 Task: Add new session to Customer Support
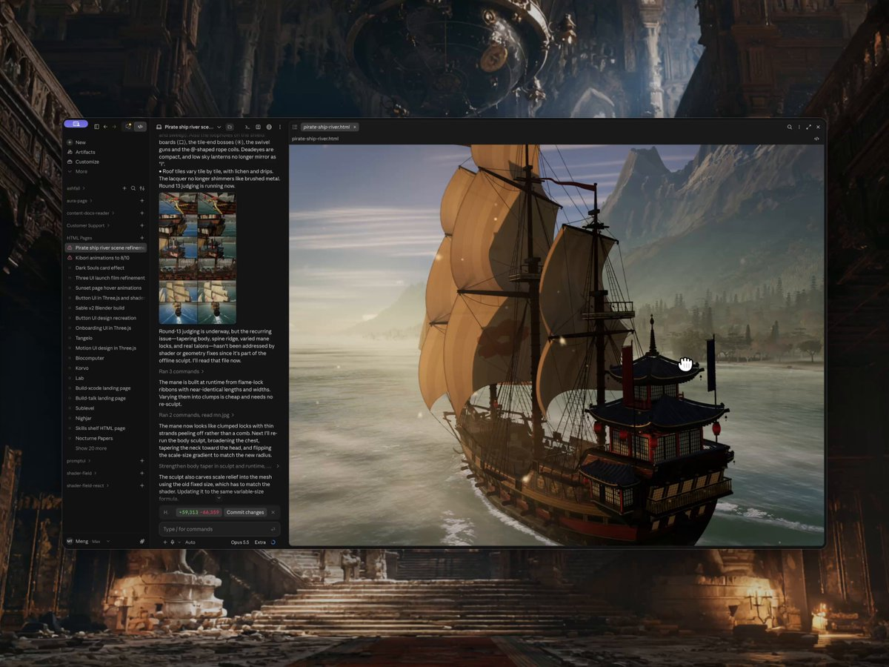142,225
